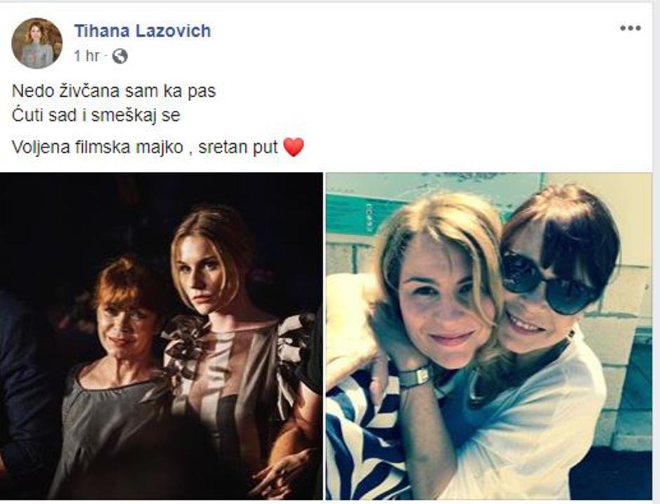The height and width of the screenshot is (504, 660).
Task: Click the line "Nedo živčana sam ka pas"
Action: tap(114, 91)
